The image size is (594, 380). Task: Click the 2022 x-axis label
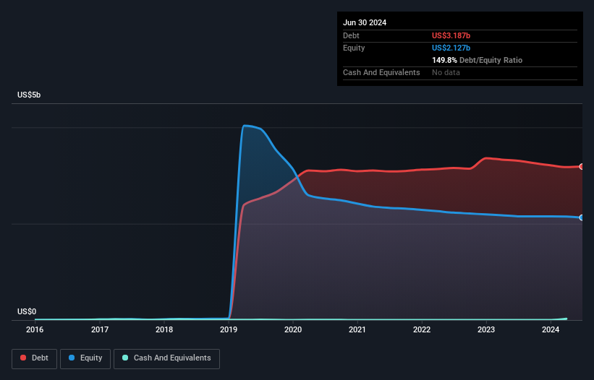coord(422,329)
